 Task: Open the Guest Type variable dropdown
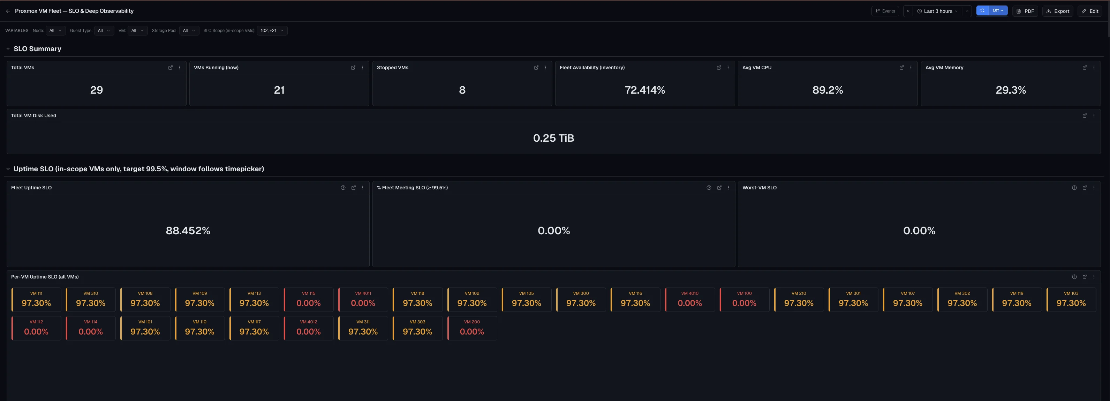point(104,31)
